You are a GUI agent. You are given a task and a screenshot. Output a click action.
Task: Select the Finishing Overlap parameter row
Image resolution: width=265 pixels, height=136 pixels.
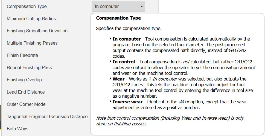(24, 80)
